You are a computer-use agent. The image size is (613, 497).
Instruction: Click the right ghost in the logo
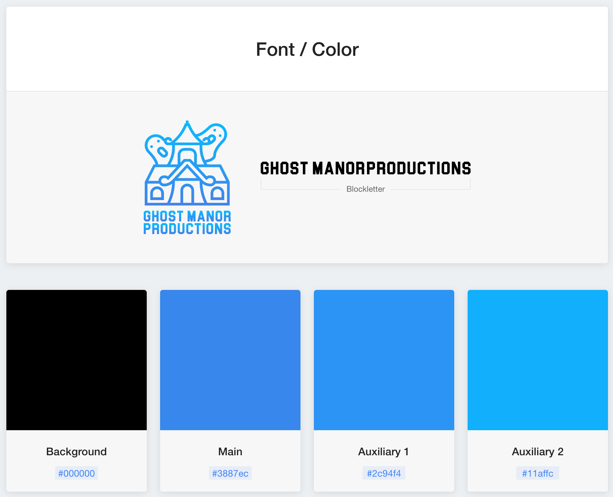tap(217, 137)
